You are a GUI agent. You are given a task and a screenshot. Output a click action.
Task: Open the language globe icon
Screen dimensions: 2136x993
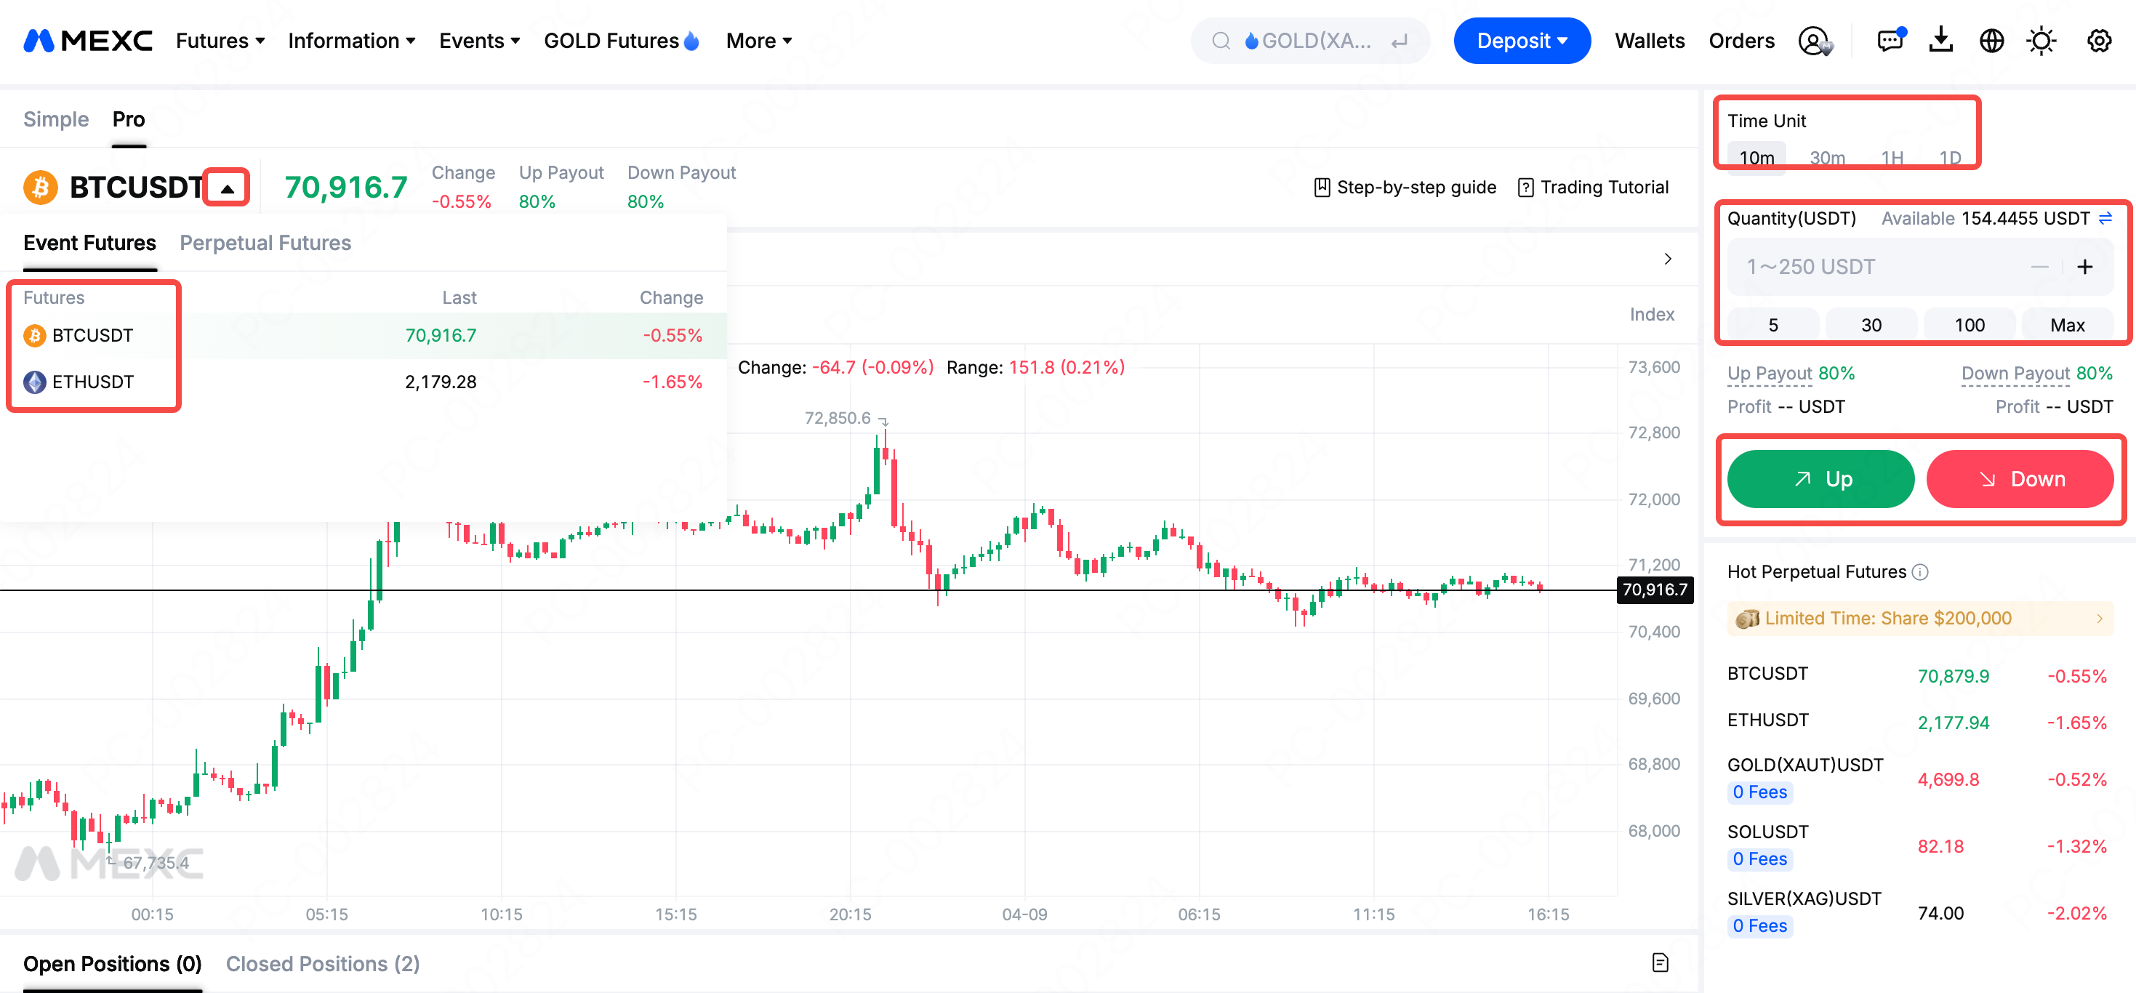coord(1991,41)
